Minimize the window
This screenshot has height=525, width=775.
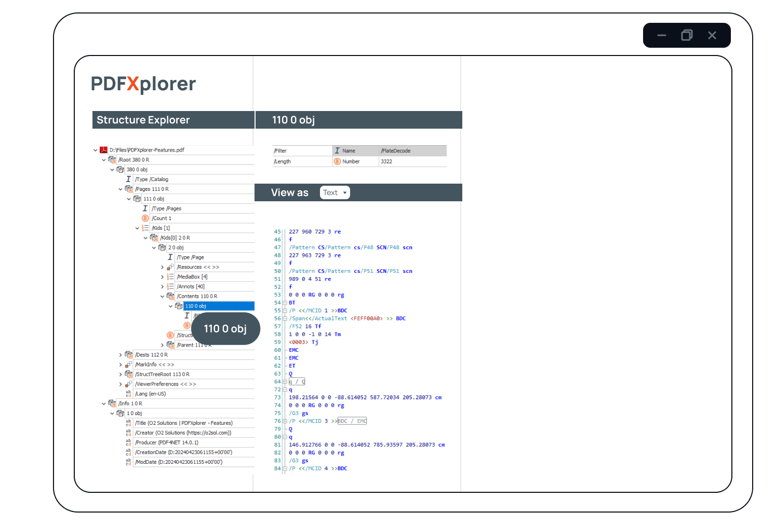pyautogui.click(x=662, y=35)
